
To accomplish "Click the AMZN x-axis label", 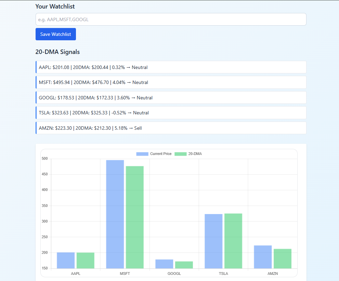I will point(273,273).
